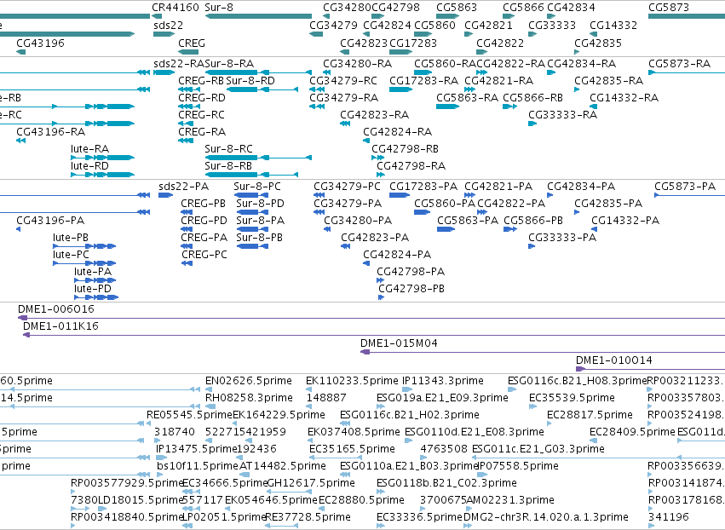
Task: Click the CG34279-PC protein label
Action: point(347,187)
